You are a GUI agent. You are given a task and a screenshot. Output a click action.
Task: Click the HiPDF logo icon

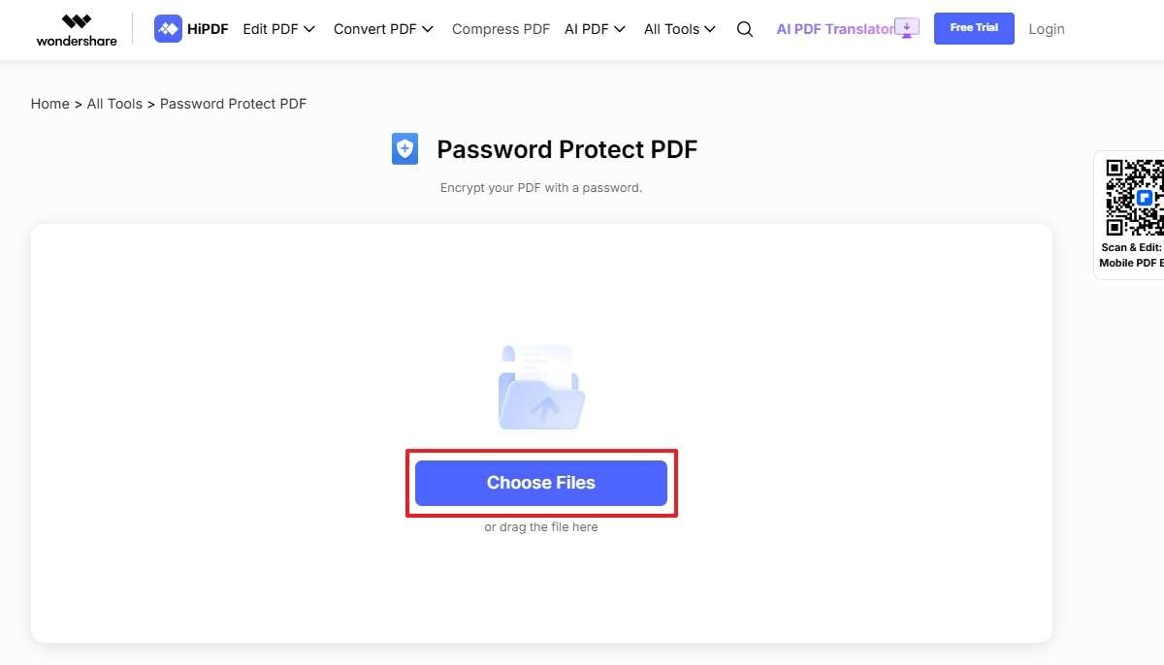point(168,29)
